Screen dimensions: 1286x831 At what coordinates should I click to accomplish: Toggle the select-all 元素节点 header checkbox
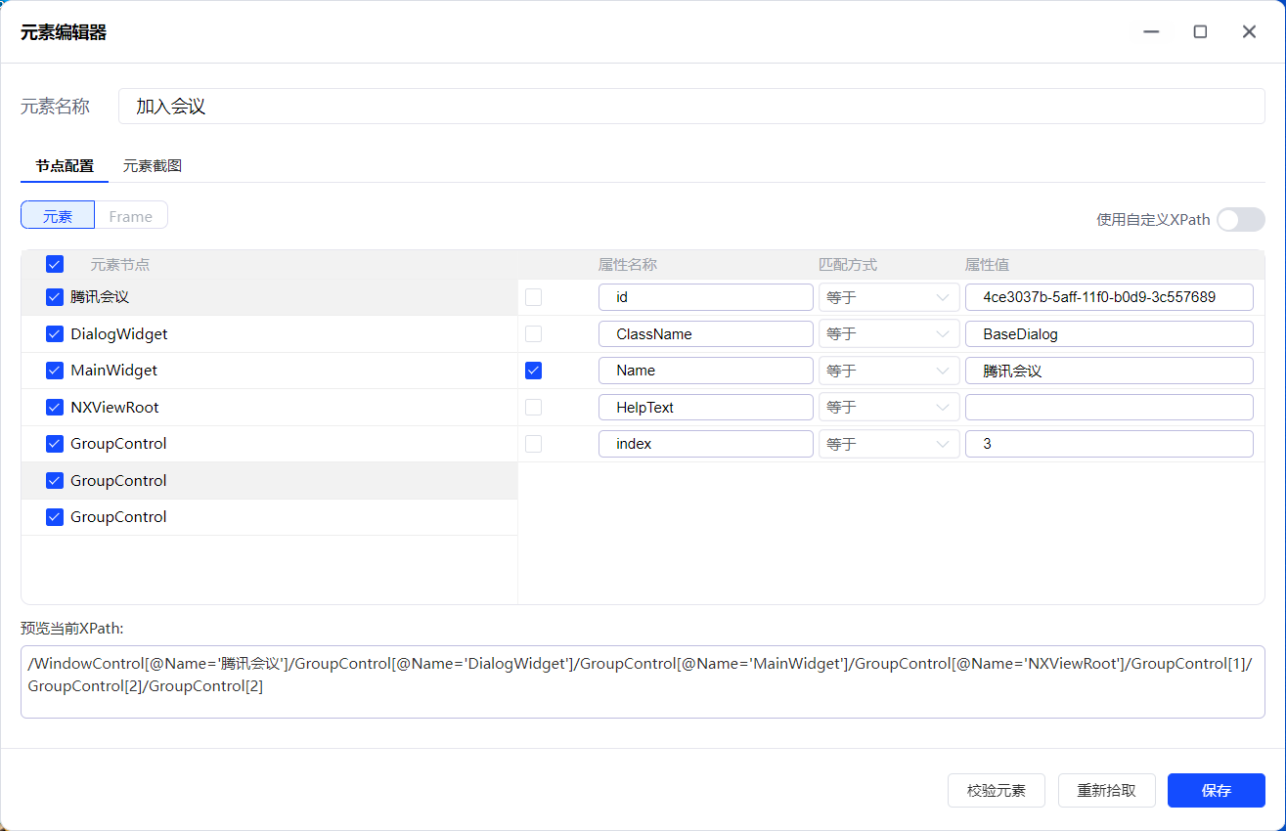(55, 264)
